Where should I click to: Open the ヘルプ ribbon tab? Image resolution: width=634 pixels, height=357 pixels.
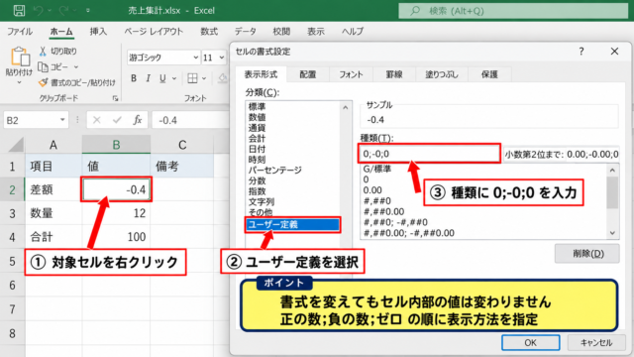(x=353, y=31)
